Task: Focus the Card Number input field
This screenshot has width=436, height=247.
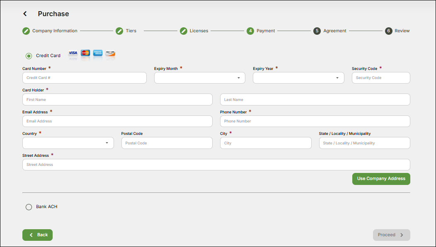Action: pyautogui.click(x=84, y=78)
